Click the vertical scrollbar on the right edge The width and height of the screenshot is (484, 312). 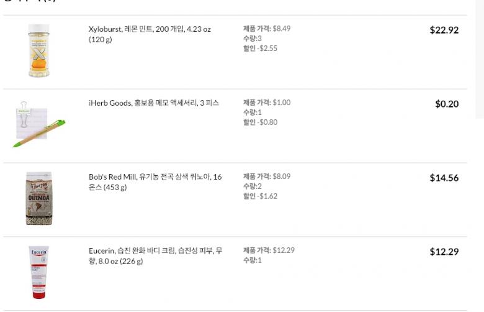point(480,59)
